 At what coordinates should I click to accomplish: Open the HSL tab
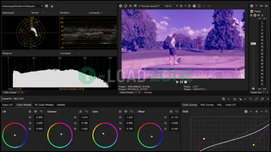(219, 105)
